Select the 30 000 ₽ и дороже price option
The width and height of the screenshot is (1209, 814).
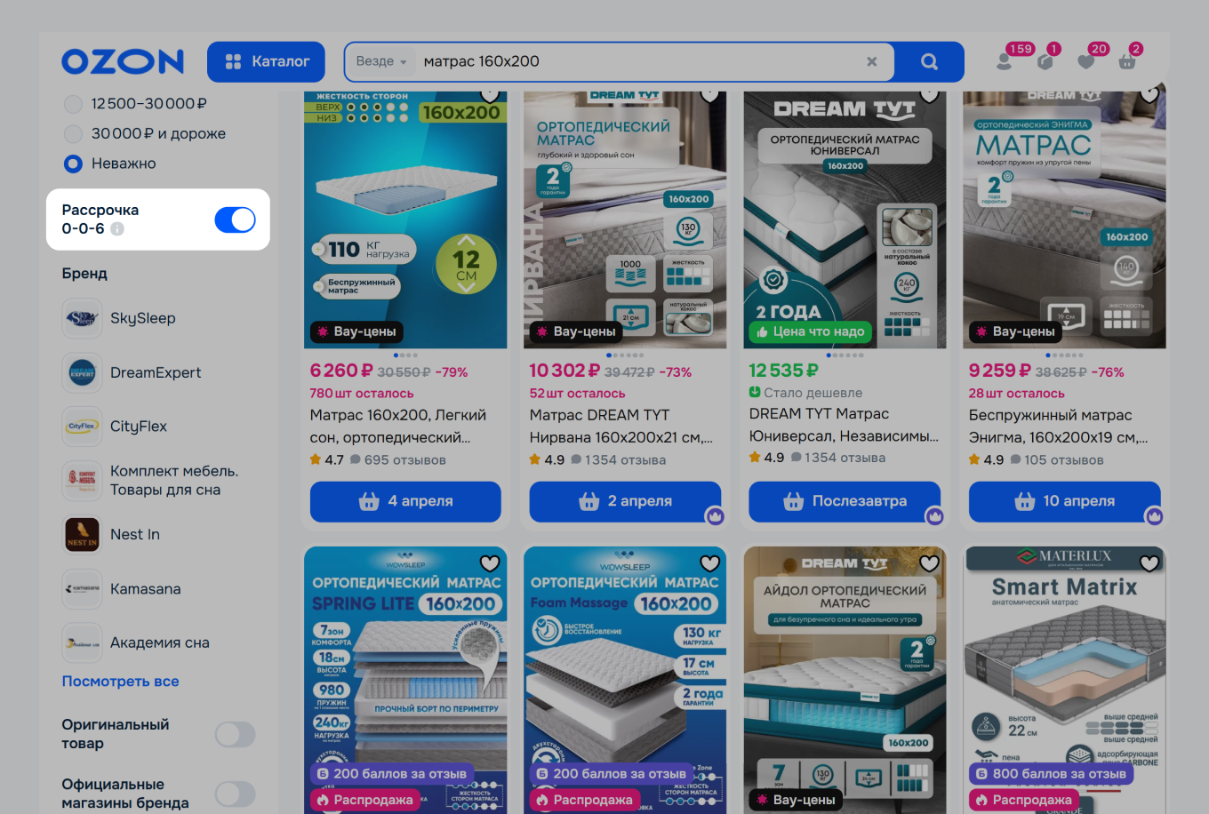pos(73,133)
